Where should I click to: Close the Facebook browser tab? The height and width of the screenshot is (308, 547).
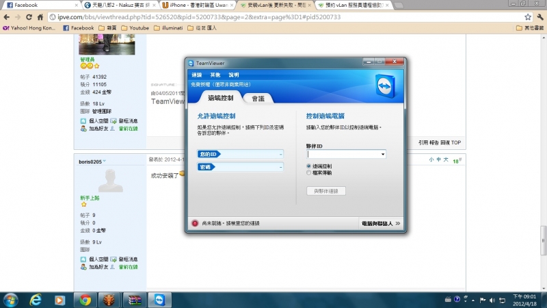77,5
